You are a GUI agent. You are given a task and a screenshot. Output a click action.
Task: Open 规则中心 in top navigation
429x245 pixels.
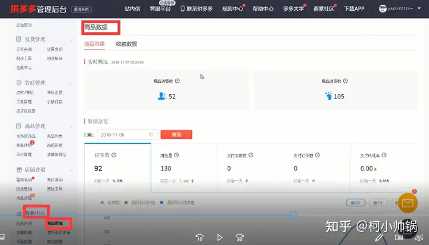(232, 9)
